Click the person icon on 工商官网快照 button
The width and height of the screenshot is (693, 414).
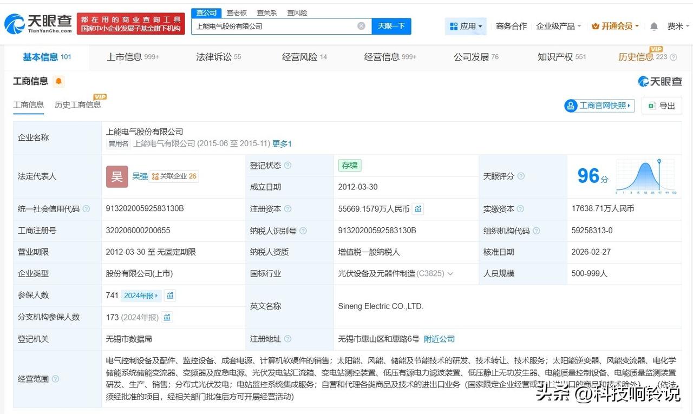coord(571,106)
